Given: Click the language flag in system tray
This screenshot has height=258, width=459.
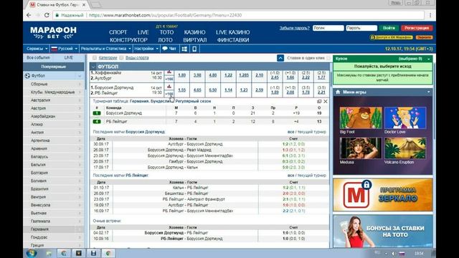Looking at the screenshot, I should (402, 253).
